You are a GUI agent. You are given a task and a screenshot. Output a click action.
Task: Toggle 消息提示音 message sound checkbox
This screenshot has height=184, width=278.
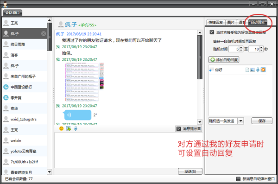tap(179, 129)
